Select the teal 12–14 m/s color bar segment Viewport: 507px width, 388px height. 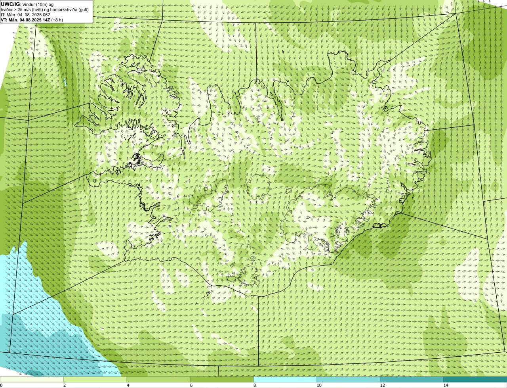(x=412, y=379)
